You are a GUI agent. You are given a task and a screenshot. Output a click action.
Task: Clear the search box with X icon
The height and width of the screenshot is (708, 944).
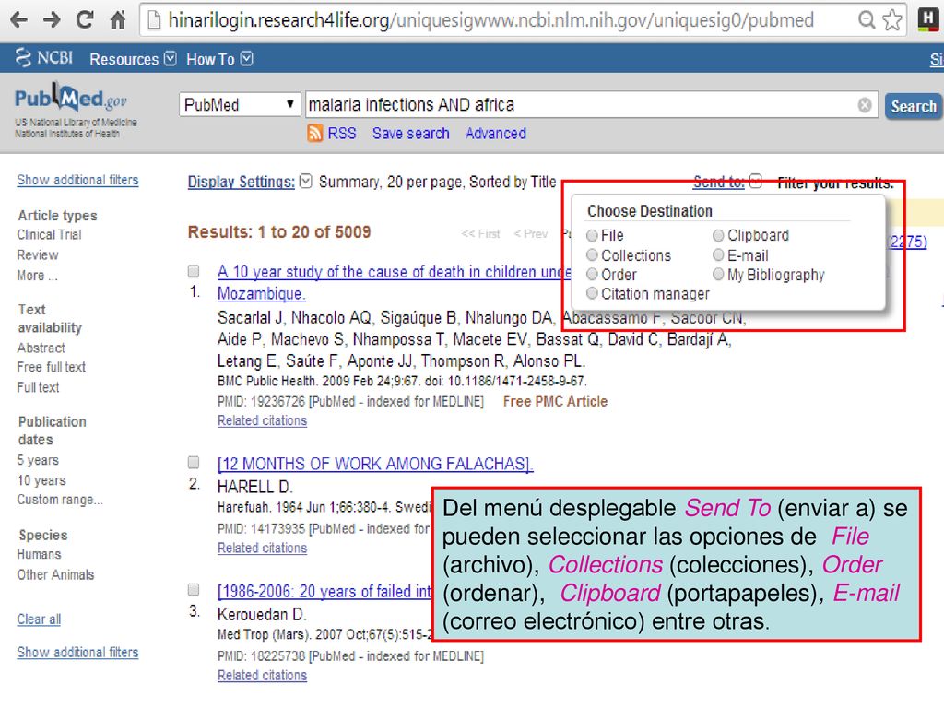click(865, 105)
